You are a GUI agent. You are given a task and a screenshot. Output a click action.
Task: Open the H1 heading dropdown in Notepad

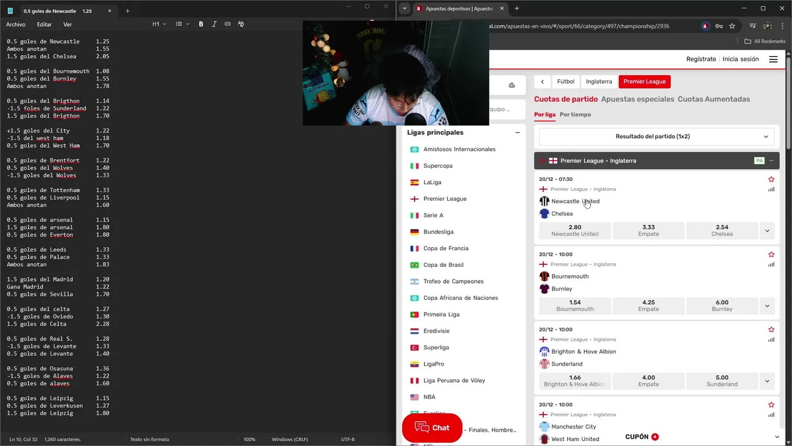pos(160,24)
